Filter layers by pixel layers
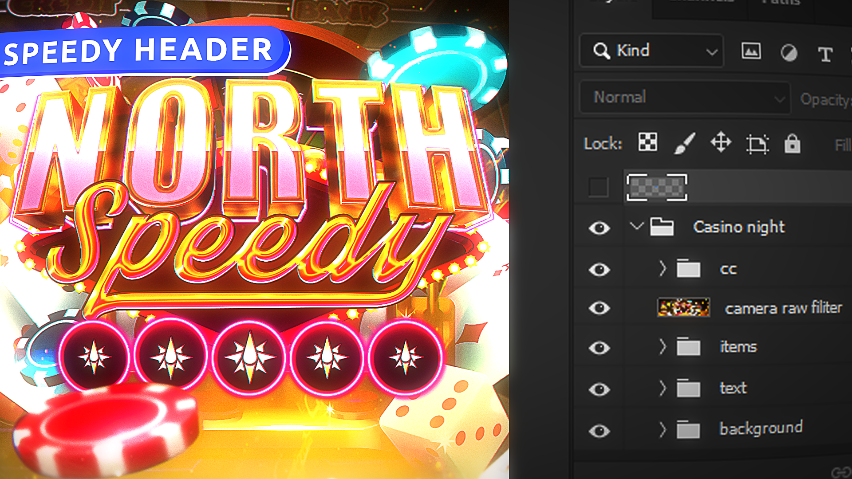The image size is (852, 479). pos(751,51)
